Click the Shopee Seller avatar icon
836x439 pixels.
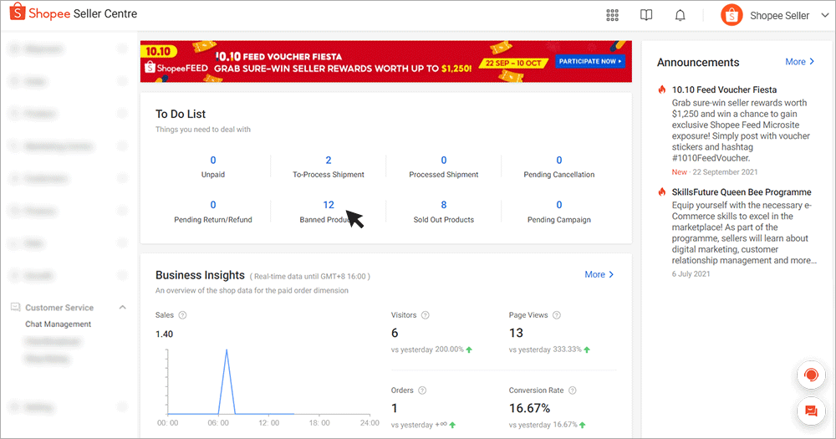coord(731,15)
